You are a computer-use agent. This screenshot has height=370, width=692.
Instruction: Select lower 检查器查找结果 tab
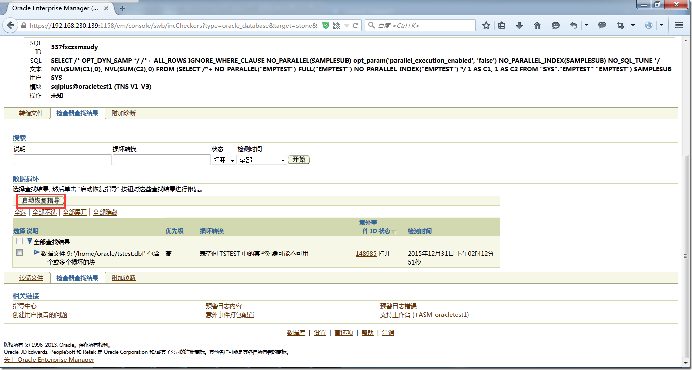pyautogui.click(x=77, y=278)
